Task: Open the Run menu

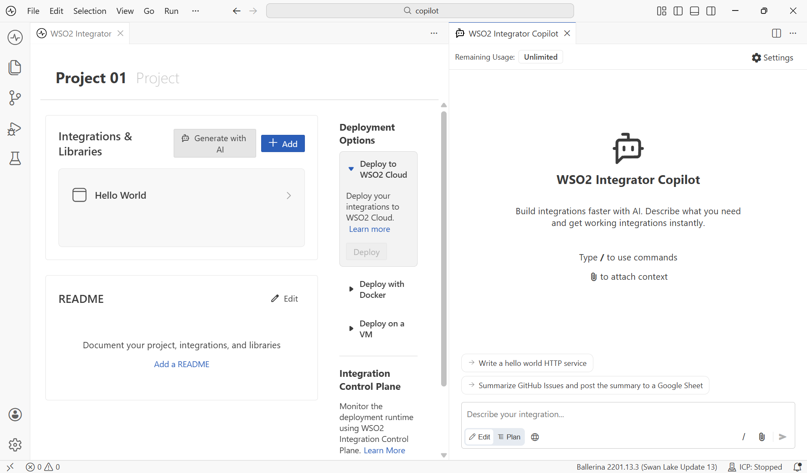Action: coord(172,11)
